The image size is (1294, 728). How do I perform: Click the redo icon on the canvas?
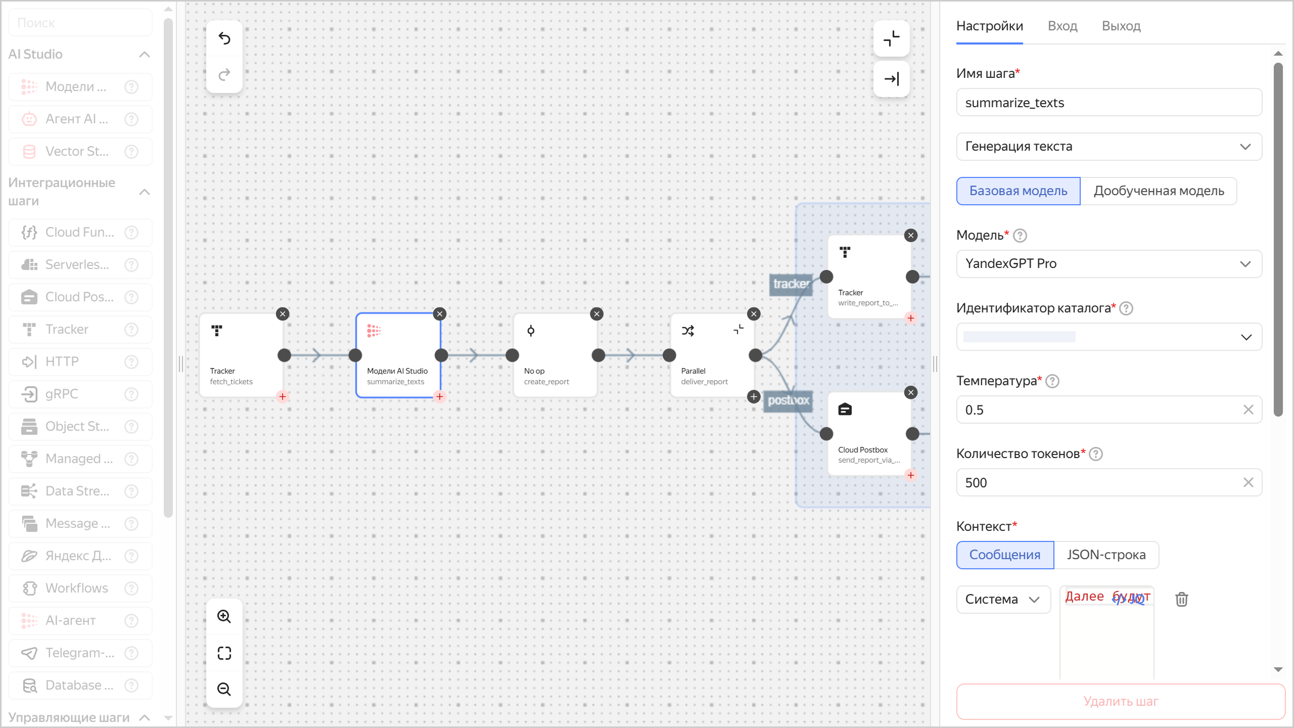(x=224, y=75)
